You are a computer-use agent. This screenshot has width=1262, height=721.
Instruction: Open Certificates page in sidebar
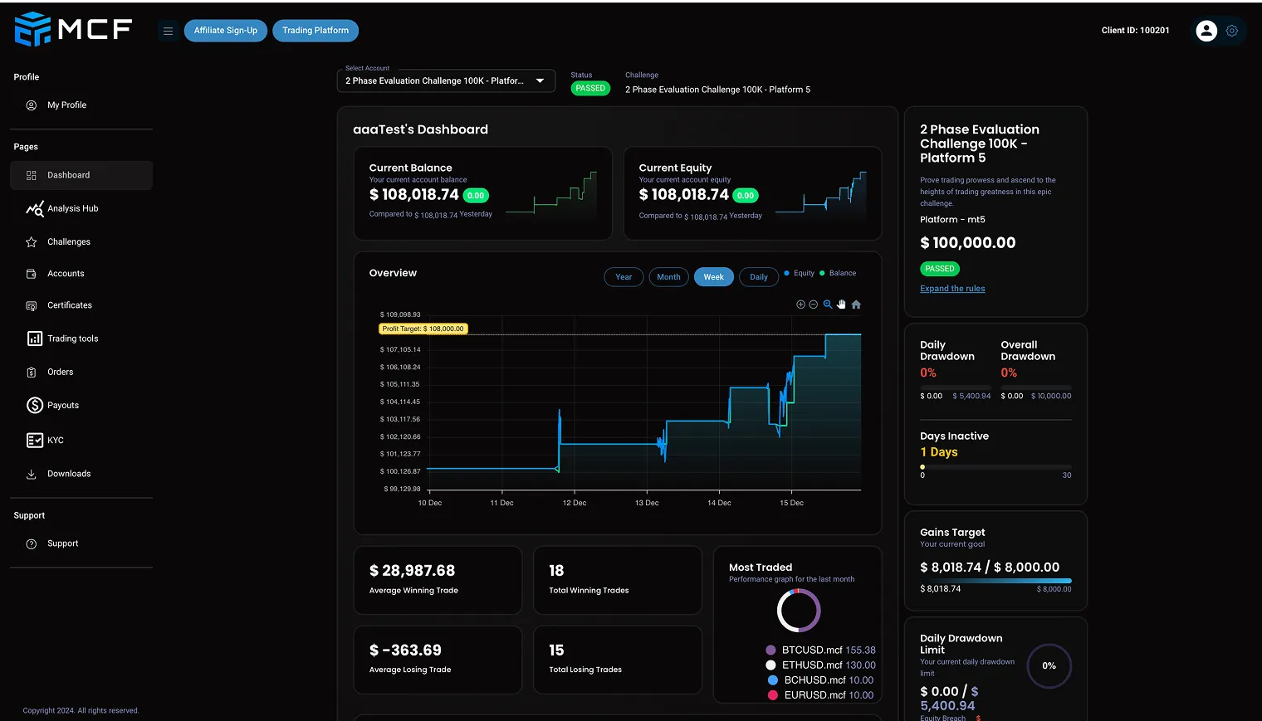[69, 305]
